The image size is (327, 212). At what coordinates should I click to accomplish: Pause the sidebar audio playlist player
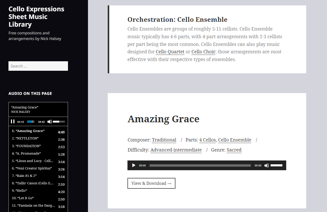point(13,122)
